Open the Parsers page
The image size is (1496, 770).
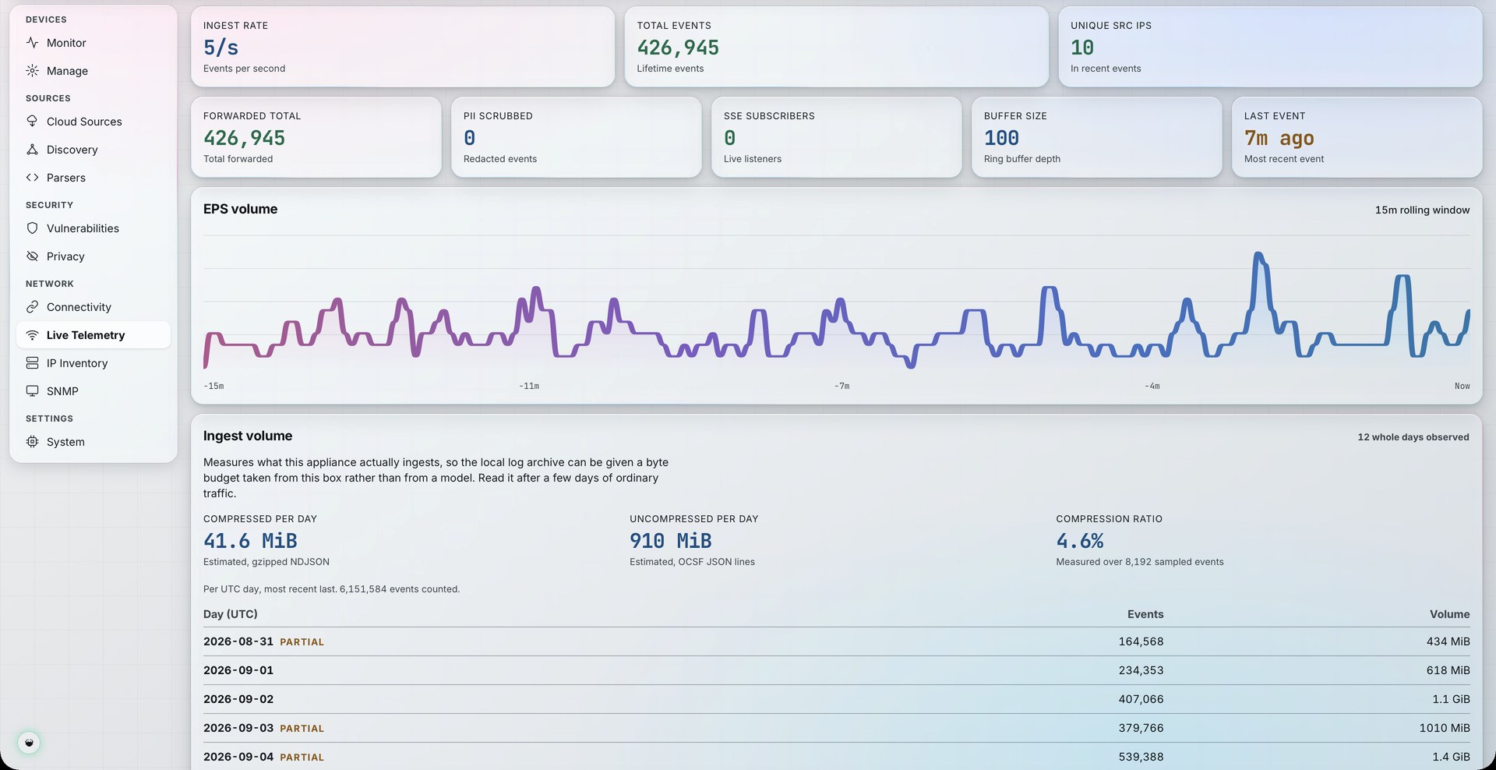tap(93, 178)
